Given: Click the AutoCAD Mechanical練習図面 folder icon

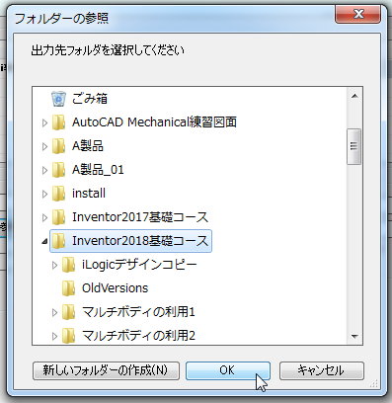Looking at the screenshot, I should (59, 122).
